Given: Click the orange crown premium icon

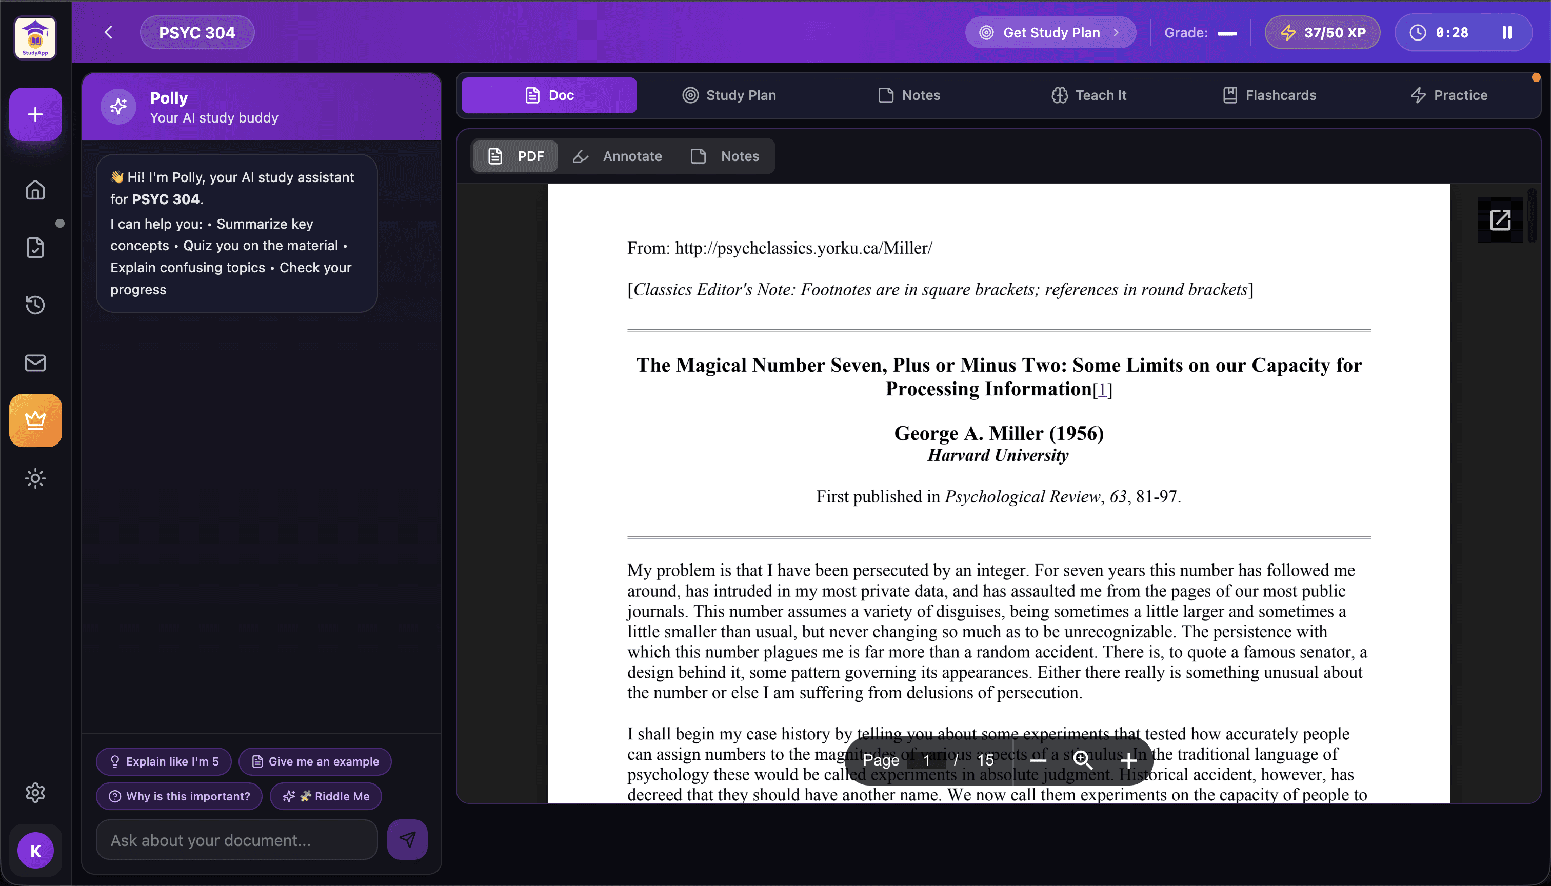Looking at the screenshot, I should [35, 420].
